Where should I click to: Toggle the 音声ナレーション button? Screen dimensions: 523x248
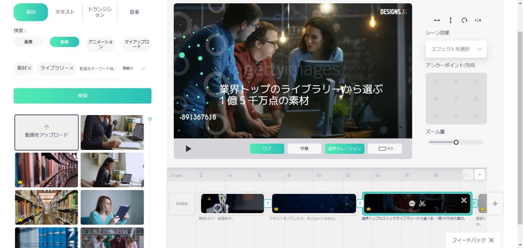coord(344,149)
